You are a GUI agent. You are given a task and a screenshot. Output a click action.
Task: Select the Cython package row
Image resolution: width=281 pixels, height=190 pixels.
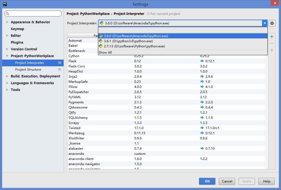coord(166,56)
